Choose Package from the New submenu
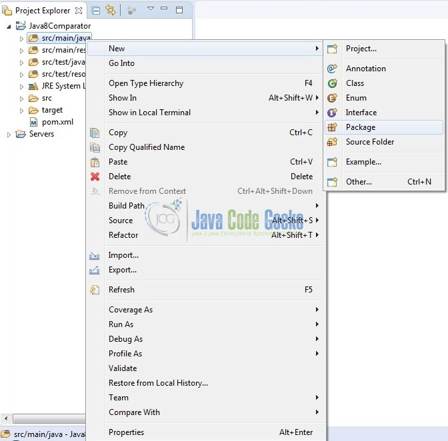 tap(384, 127)
